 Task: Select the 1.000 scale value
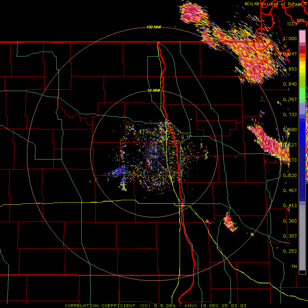(290, 38)
